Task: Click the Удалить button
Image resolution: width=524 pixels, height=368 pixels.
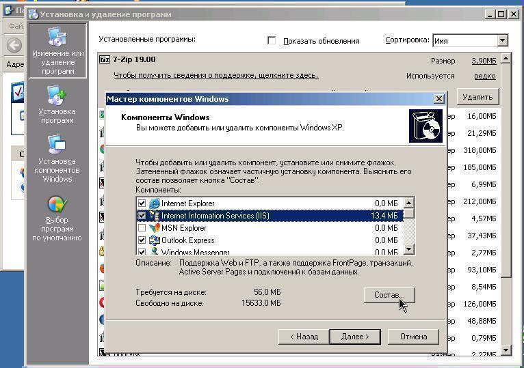Action: click(477, 97)
